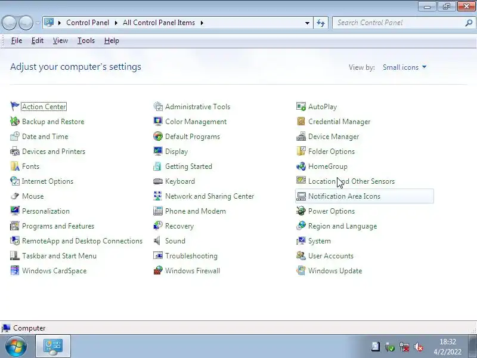Click the address bar refresh button
The image size is (477, 358).
321,23
